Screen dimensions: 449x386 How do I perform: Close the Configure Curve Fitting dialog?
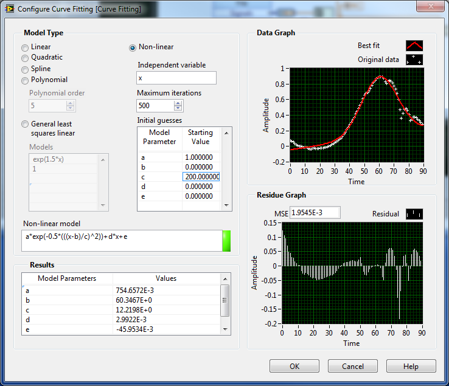coord(430,6)
